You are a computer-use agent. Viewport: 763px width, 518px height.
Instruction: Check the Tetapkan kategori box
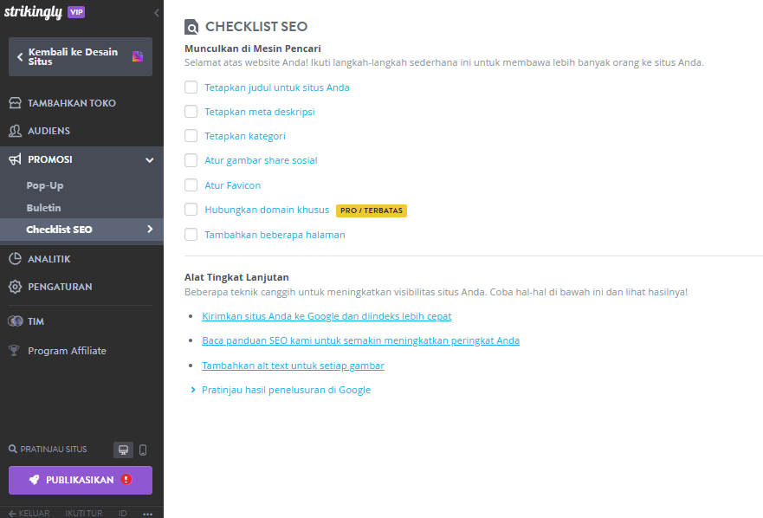coord(191,136)
